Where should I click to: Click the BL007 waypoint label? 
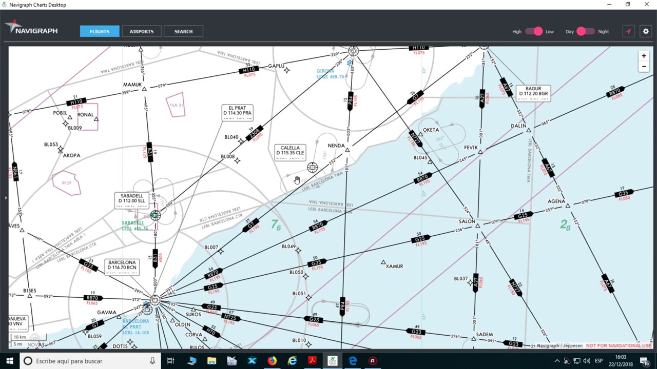click(211, 248)
